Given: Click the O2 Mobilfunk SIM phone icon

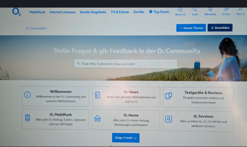Looking at the screenshot, I should click(x=28, y=118).
